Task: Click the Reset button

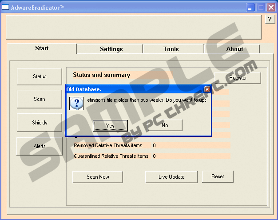Action: [218, 176]
